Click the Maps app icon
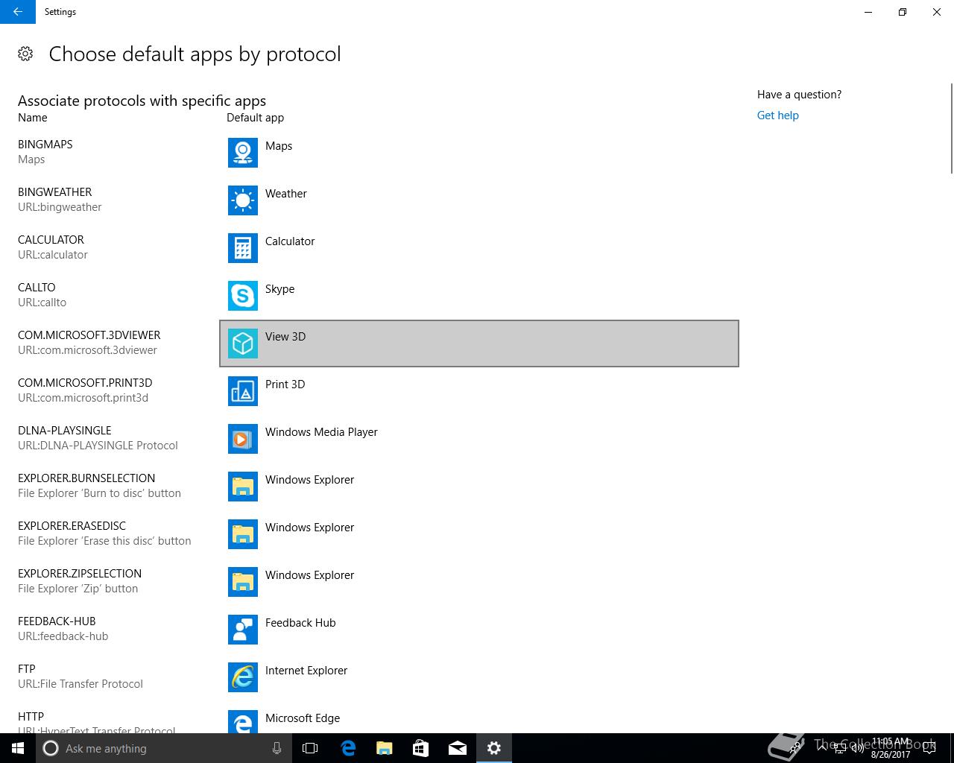 point(242,153)
